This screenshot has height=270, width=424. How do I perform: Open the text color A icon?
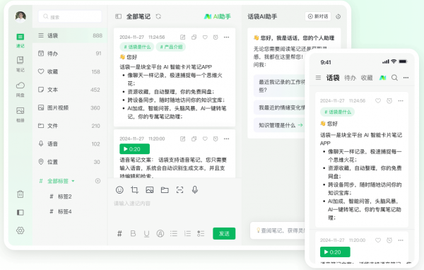click(x=160, y=233)
